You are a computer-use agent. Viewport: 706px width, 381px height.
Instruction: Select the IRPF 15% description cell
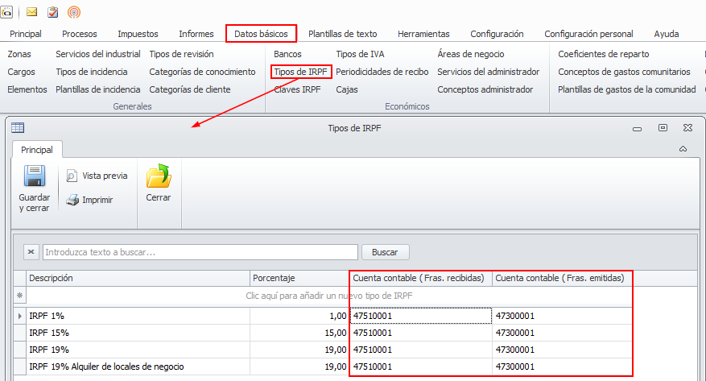click(138, 333)
